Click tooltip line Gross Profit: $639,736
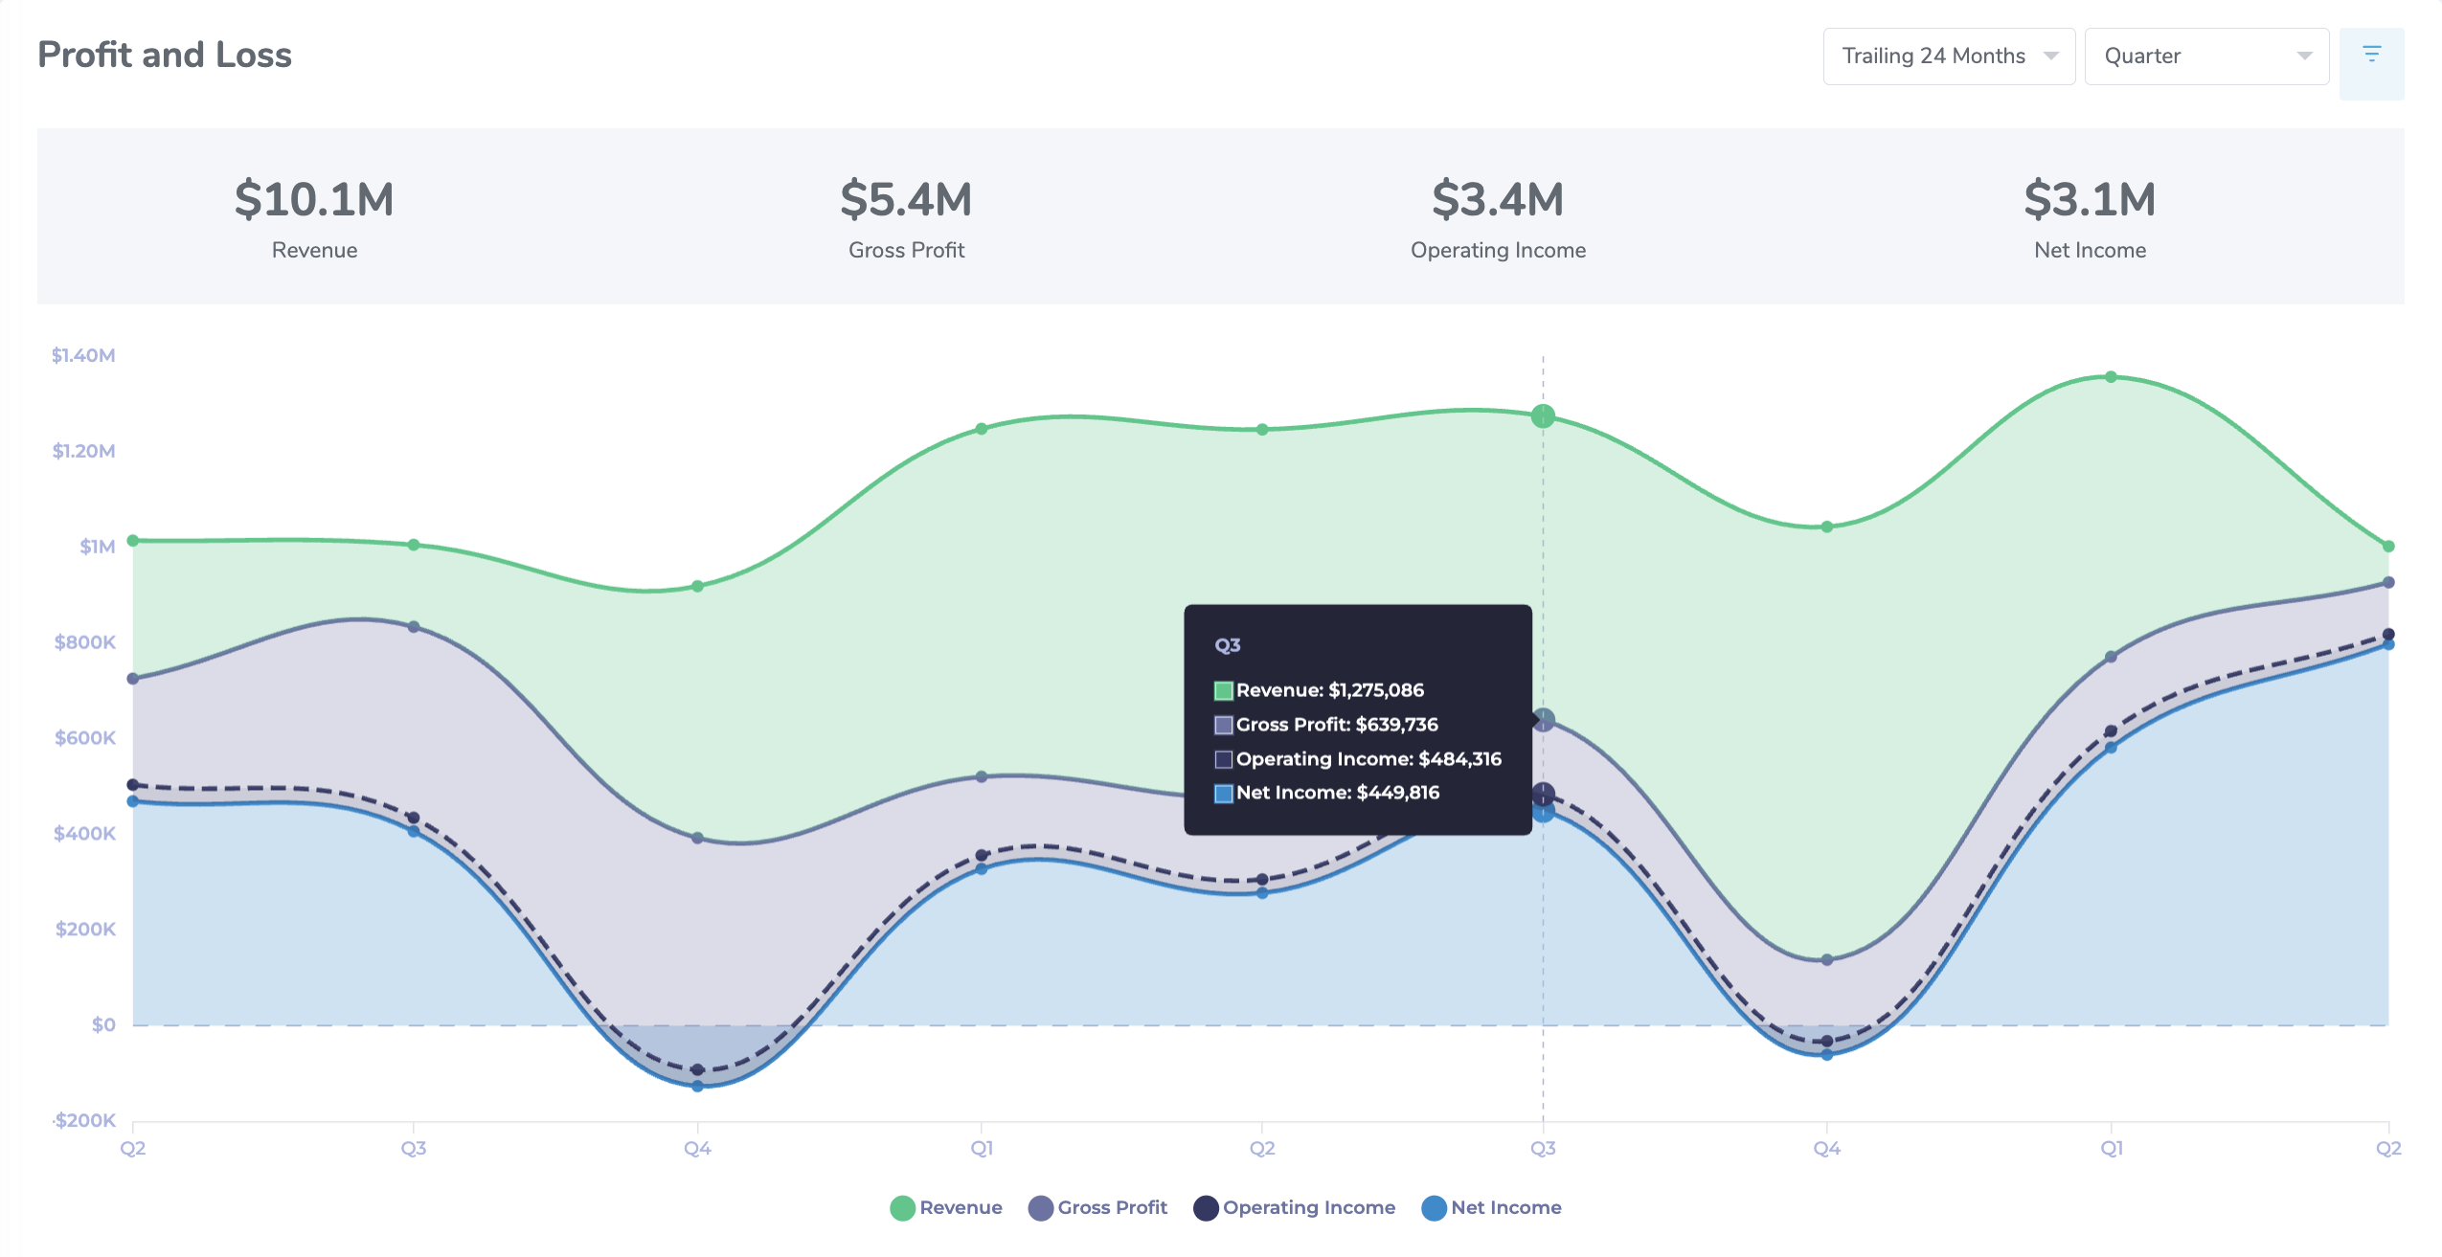The width and height of the screenshot is (2442, 1257). tap(1326, 724)
